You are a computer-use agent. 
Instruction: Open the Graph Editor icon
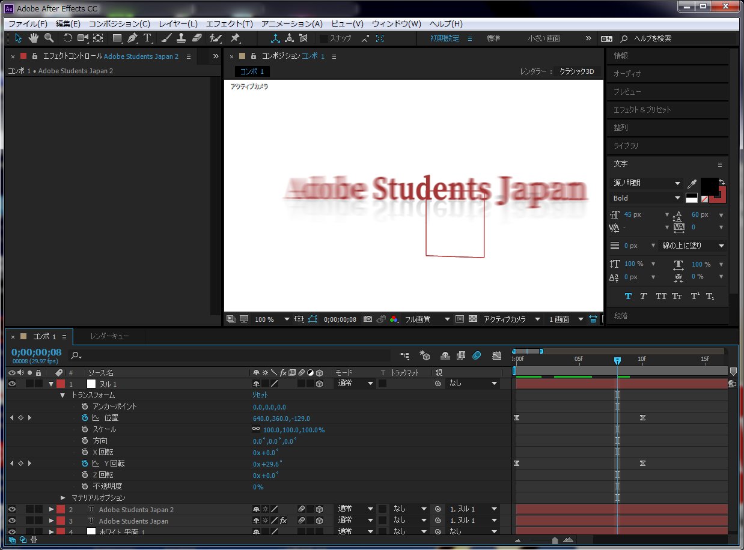click(496, 355)
